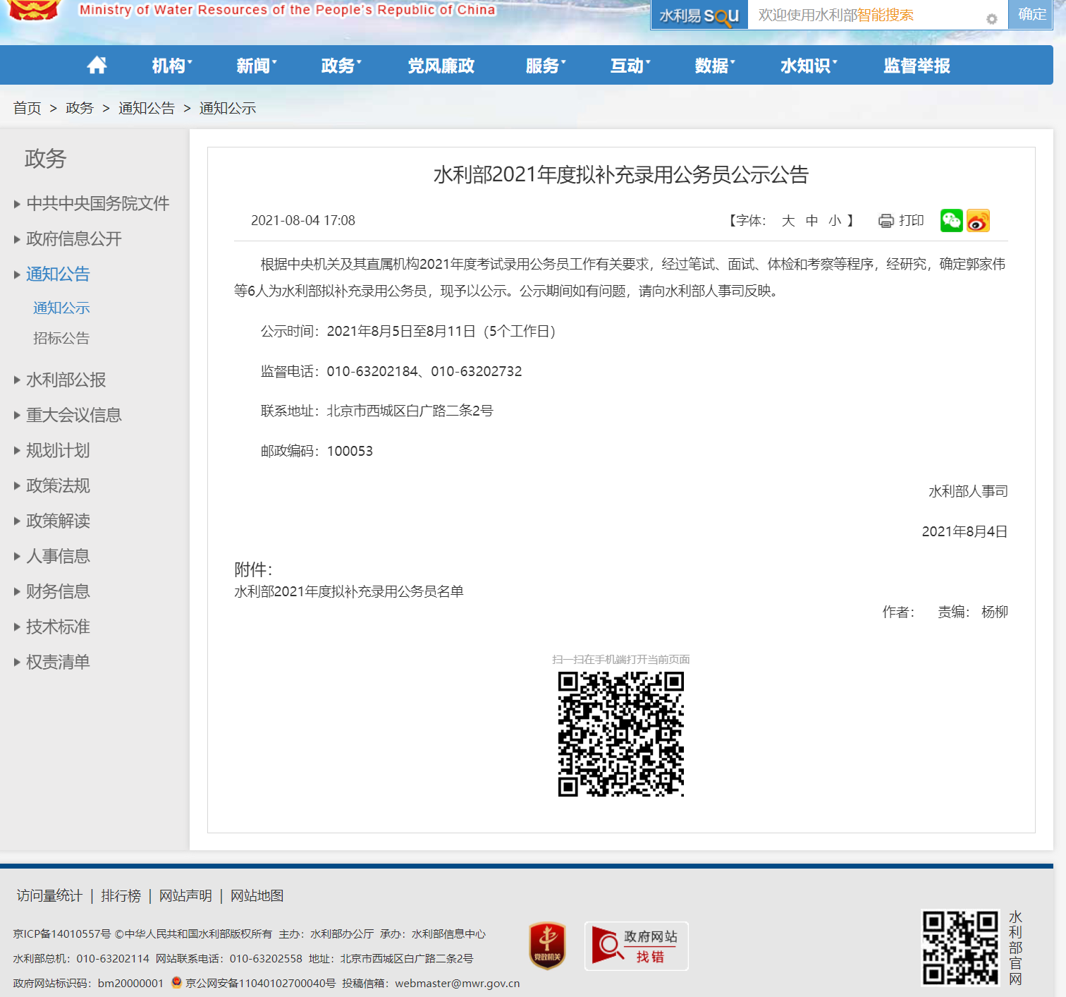Open the 政务 navigation menu
Image resolution: width=1066 pixels, height=997 pixels.
point(341,66)
